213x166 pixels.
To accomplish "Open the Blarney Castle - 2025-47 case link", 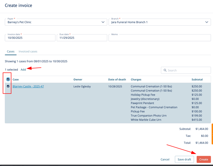I will pyautogui.click(x=28, y=86).
